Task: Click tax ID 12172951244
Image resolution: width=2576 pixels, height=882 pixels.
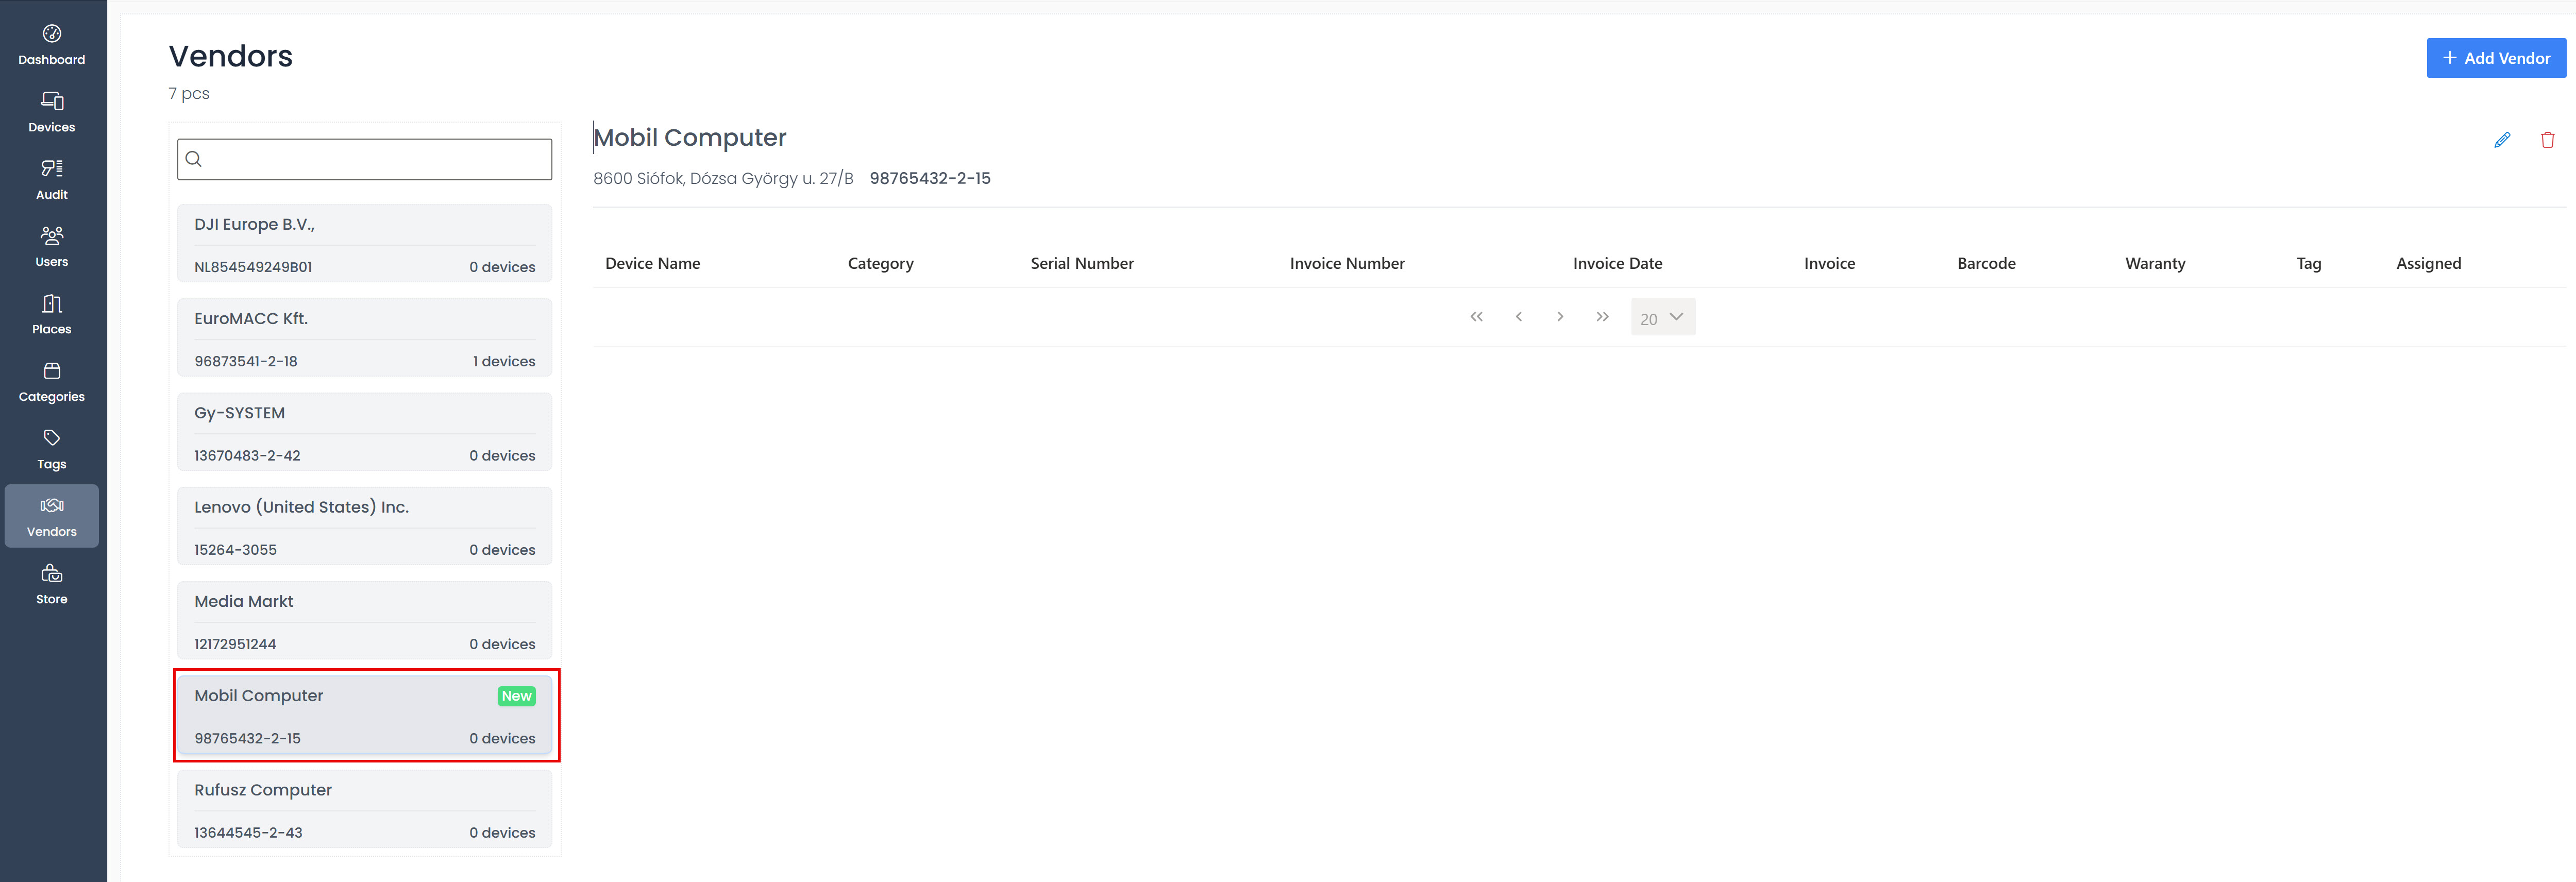Action: click(x=235, y=644)
